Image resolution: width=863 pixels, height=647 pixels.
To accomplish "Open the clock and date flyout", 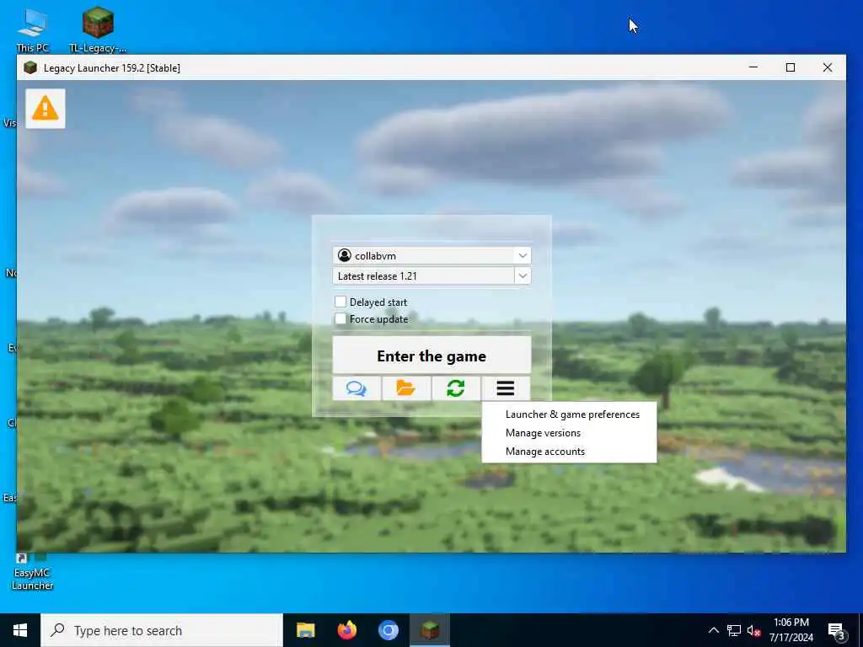I will pos(791,630).
